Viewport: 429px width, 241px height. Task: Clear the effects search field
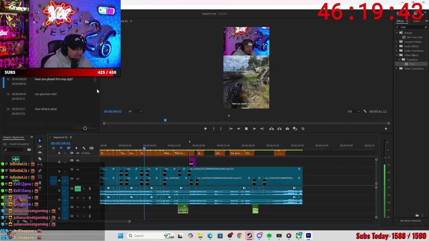tap(426, 27)
